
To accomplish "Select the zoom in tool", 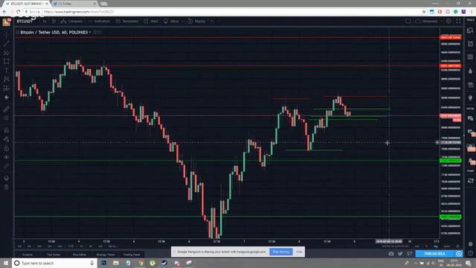I will tap(7, 118).
